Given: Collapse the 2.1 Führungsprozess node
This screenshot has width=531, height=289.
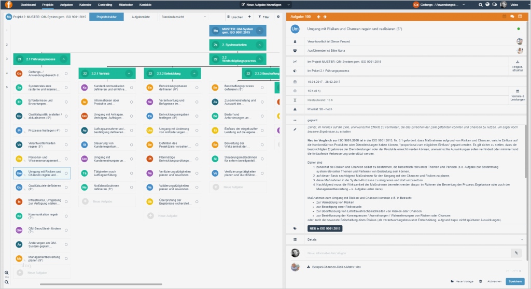Looking at the screenshot, I should [x=64, y=59].
